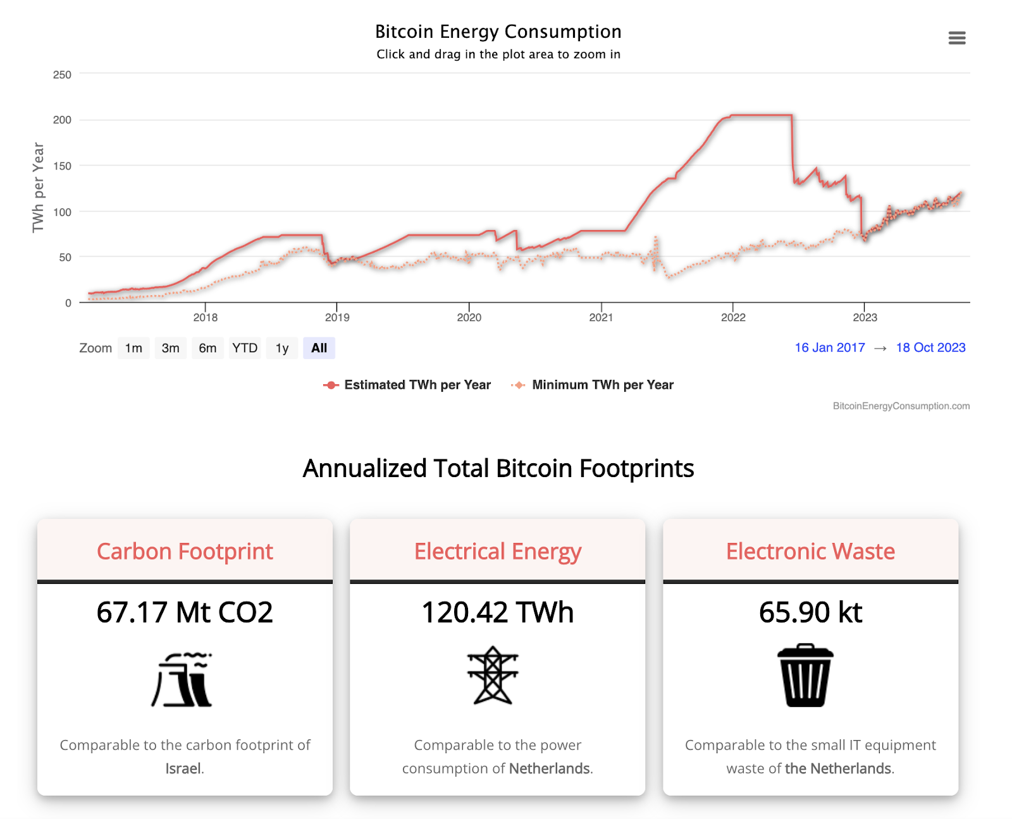Select the YTD zoom range
The height and width of the screenshot is (819, 1012).
click(x=245, y=348)
